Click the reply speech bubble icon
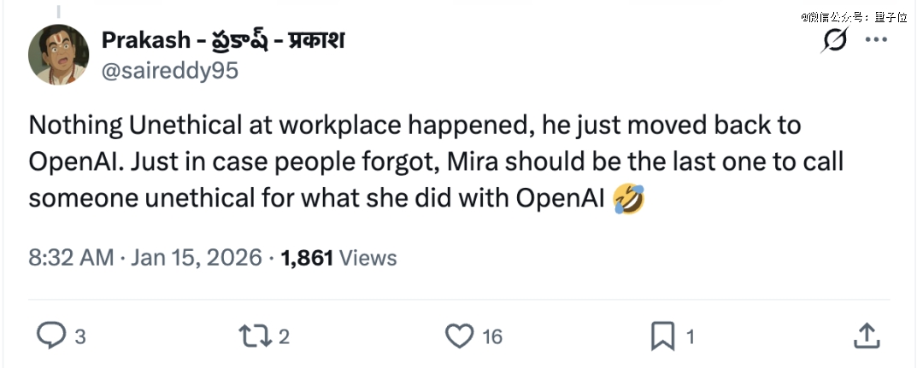 click(x=50, y=336)
